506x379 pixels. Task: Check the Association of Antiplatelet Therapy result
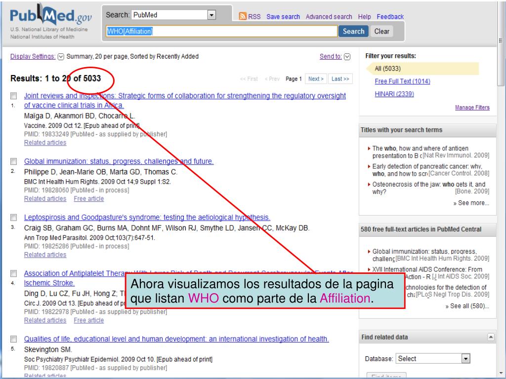coord(13,273)
